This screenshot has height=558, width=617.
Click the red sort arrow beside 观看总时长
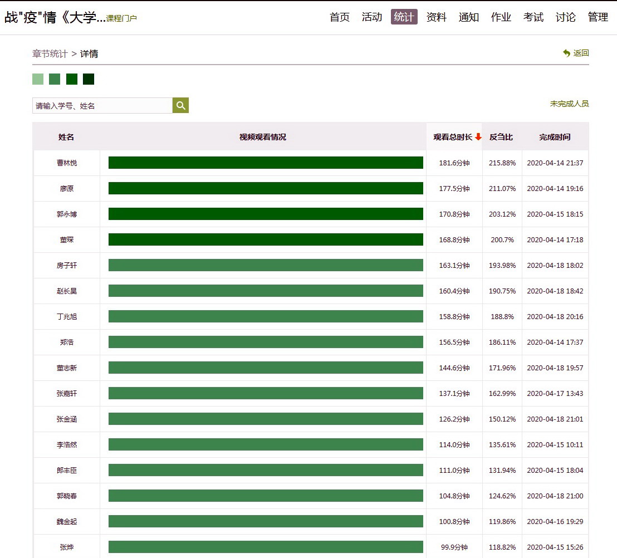[x=478, y=137]
